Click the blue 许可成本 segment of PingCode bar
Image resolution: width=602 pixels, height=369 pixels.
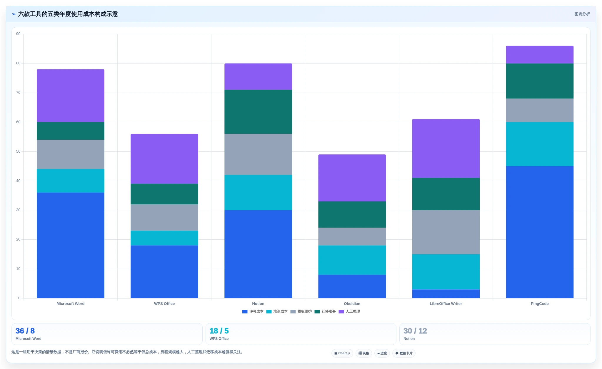[x=540, y=232]
